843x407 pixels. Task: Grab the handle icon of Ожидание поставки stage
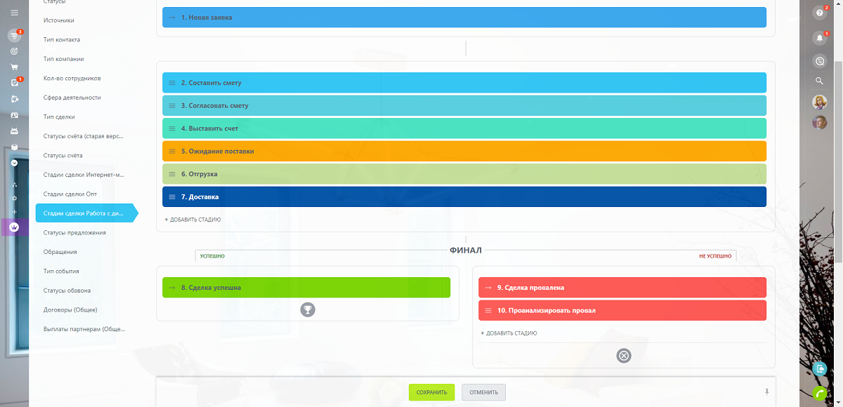(x=172, y=152)
